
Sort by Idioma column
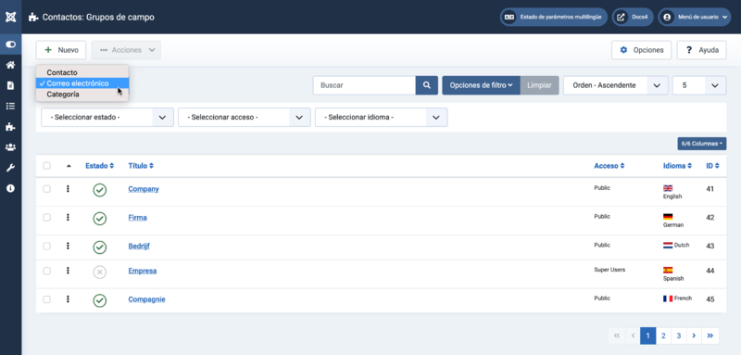(x=678, y=166)
